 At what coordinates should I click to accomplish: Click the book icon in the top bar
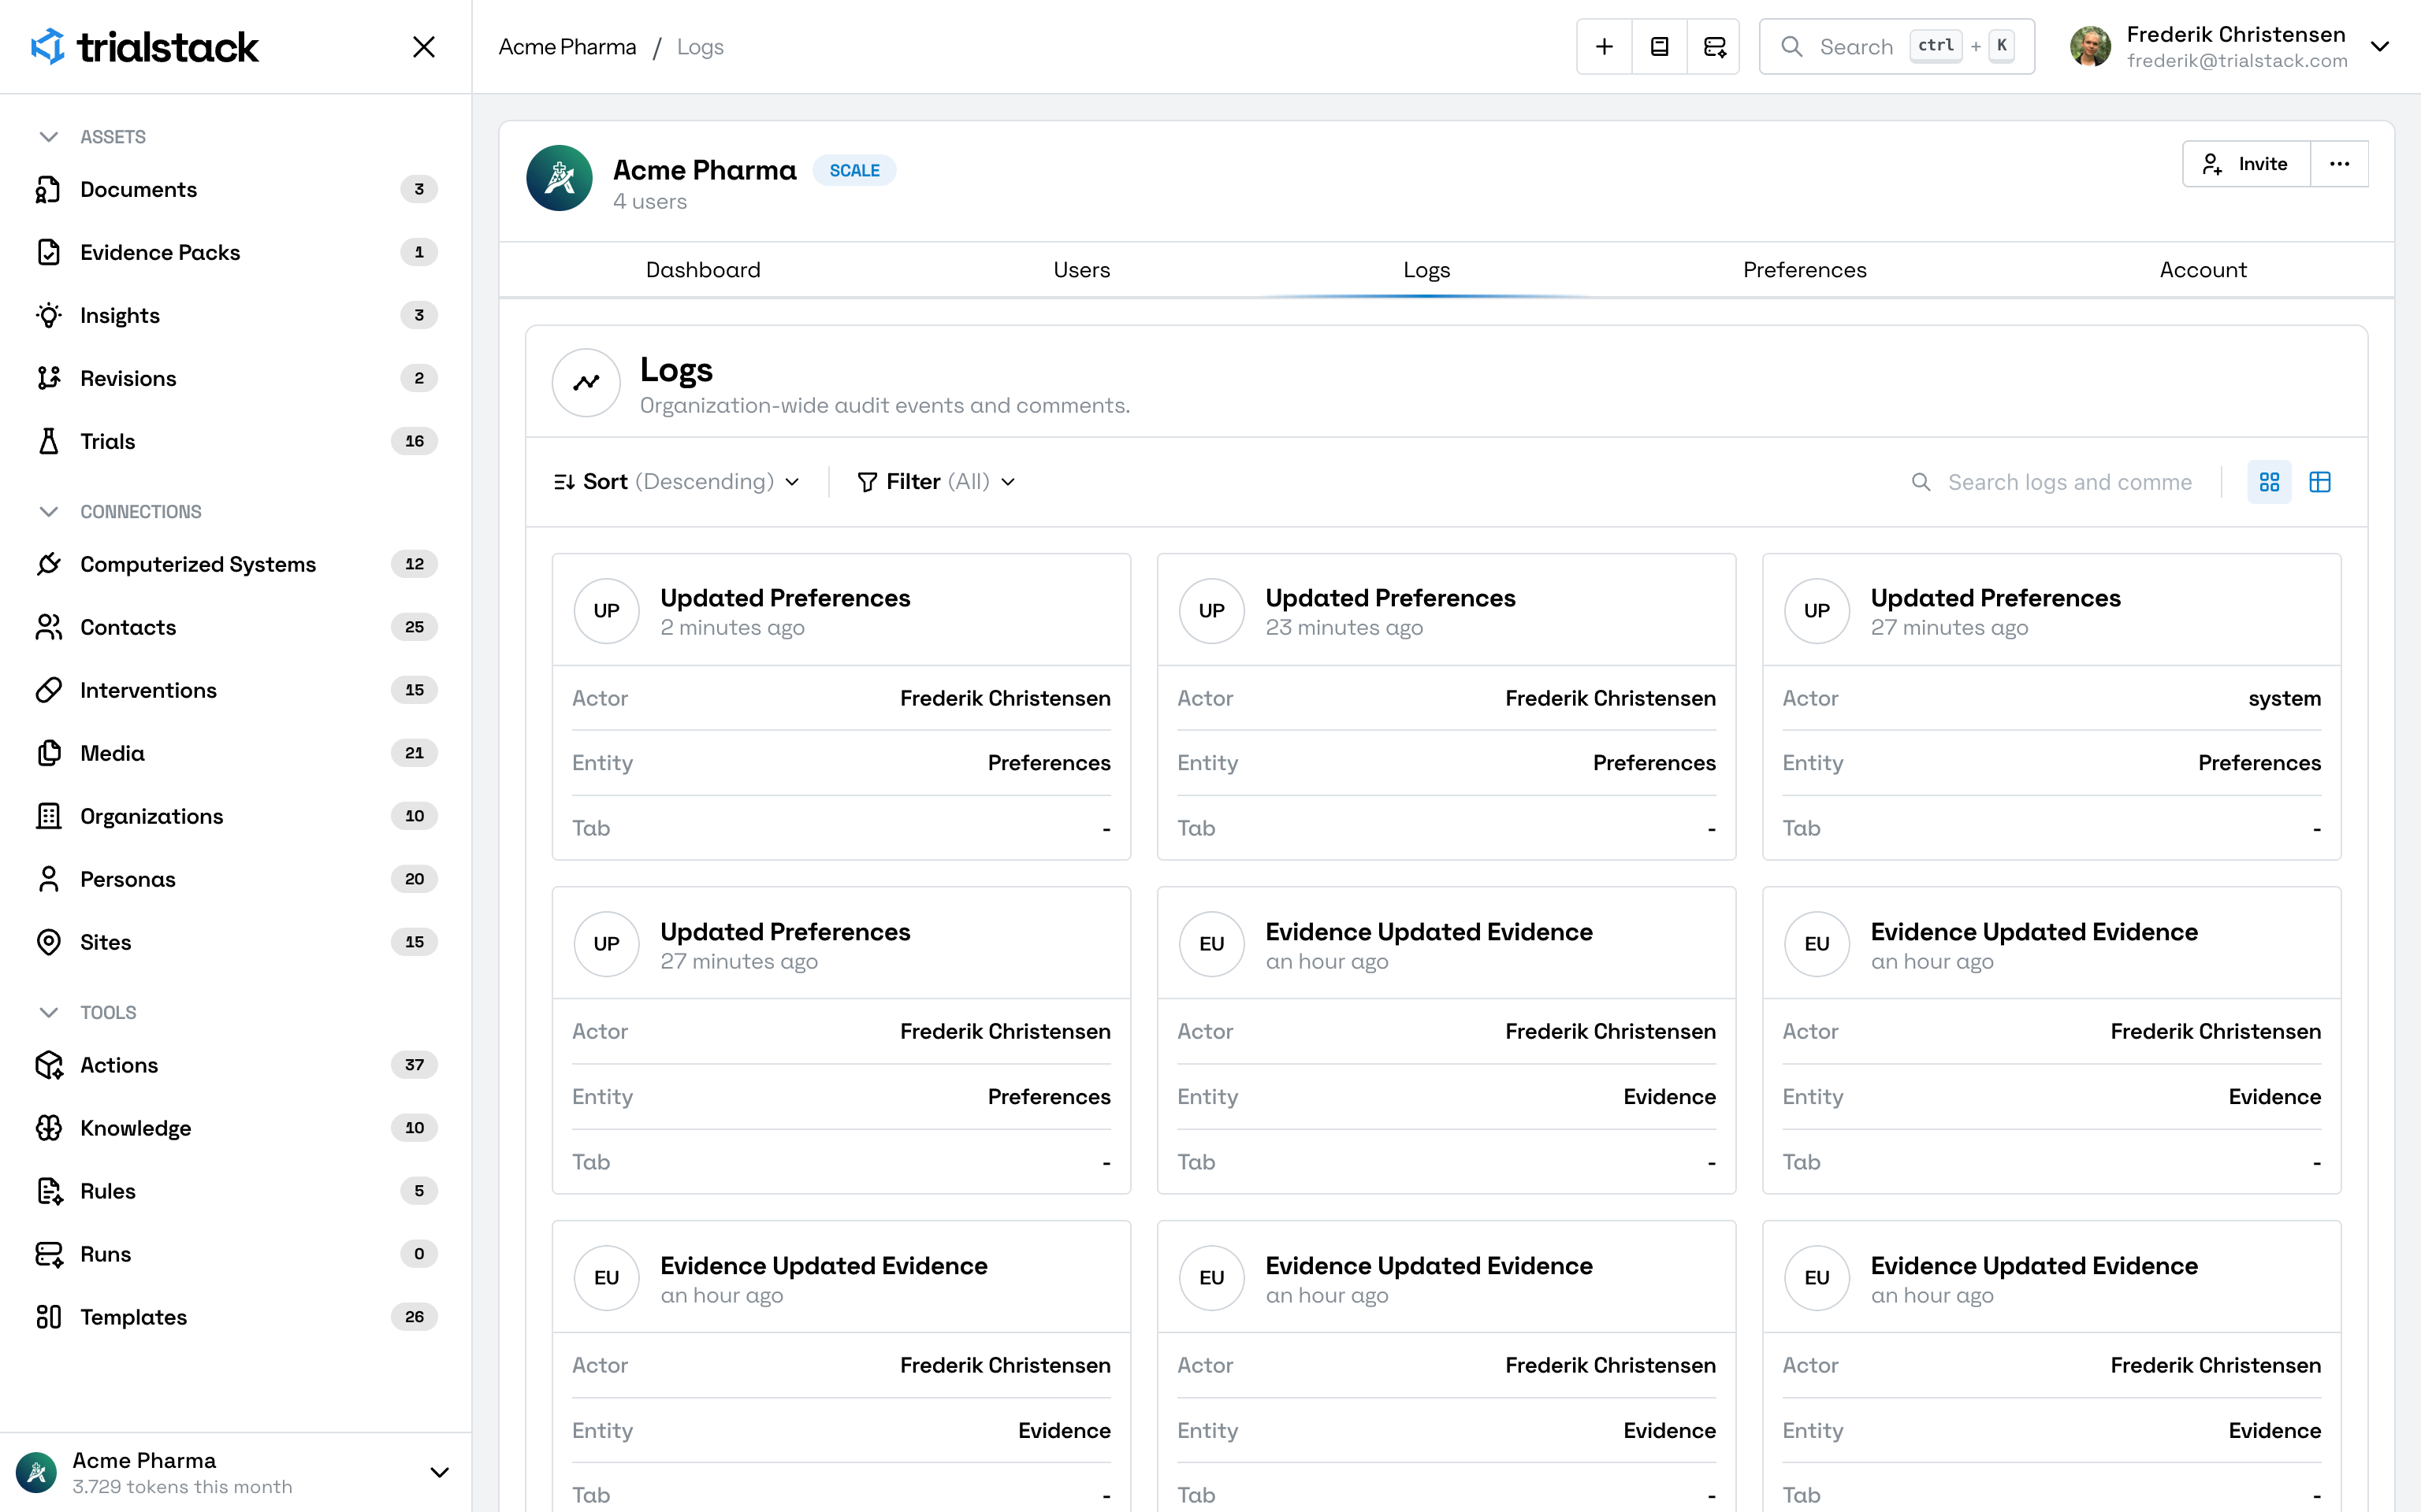(x=1660, y=47)
